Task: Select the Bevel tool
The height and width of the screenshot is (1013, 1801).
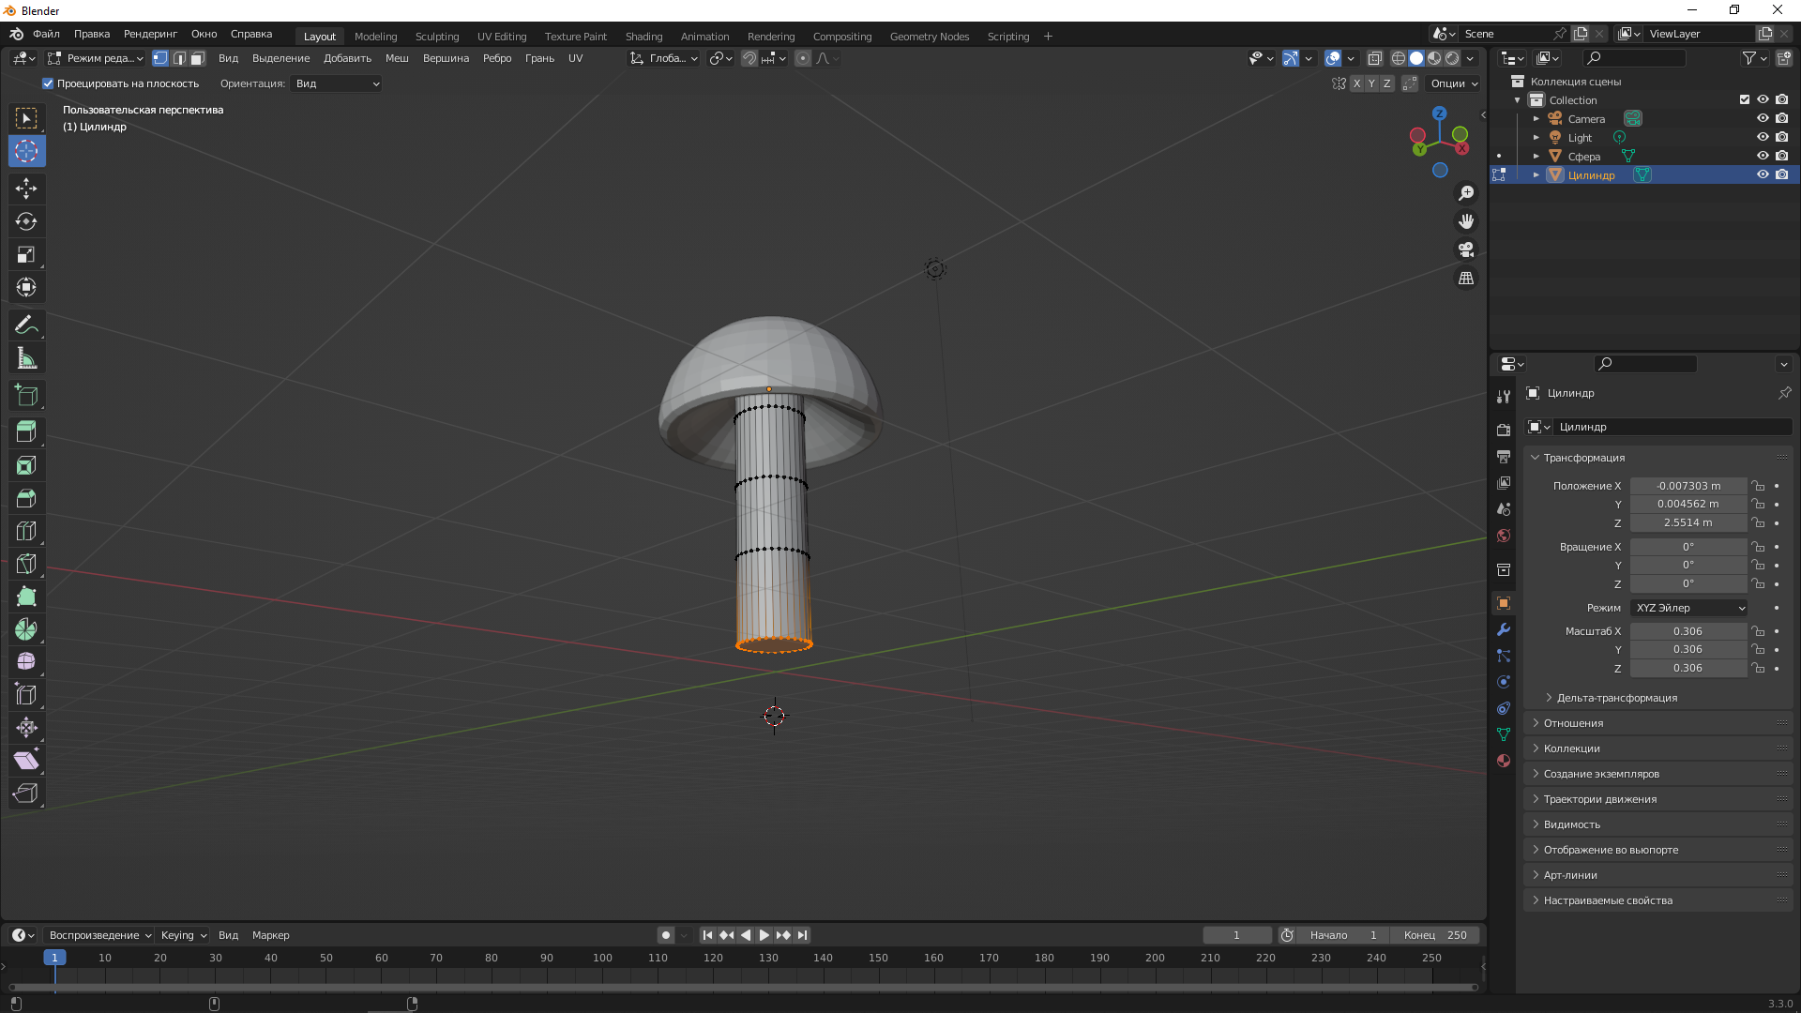Action: (x=26, y=498)
